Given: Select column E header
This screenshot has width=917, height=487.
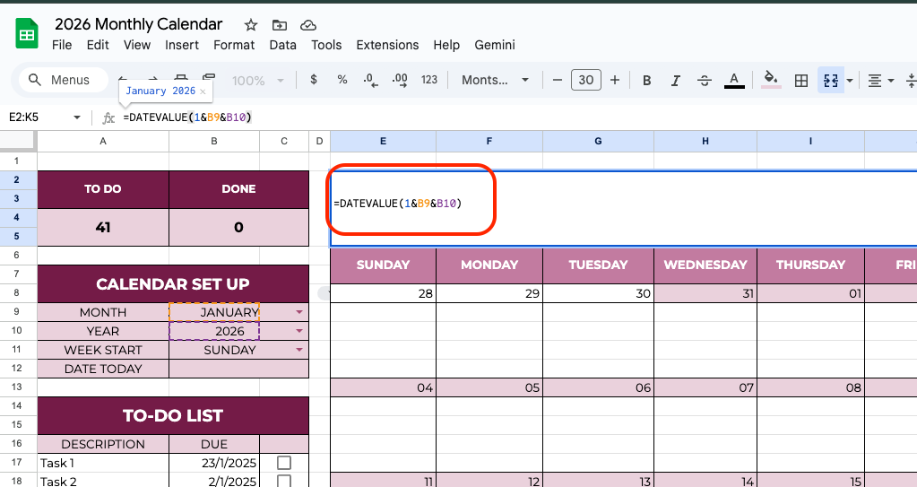Looking at the screenshot, I should pyautogui.click(x=383, y=141).
